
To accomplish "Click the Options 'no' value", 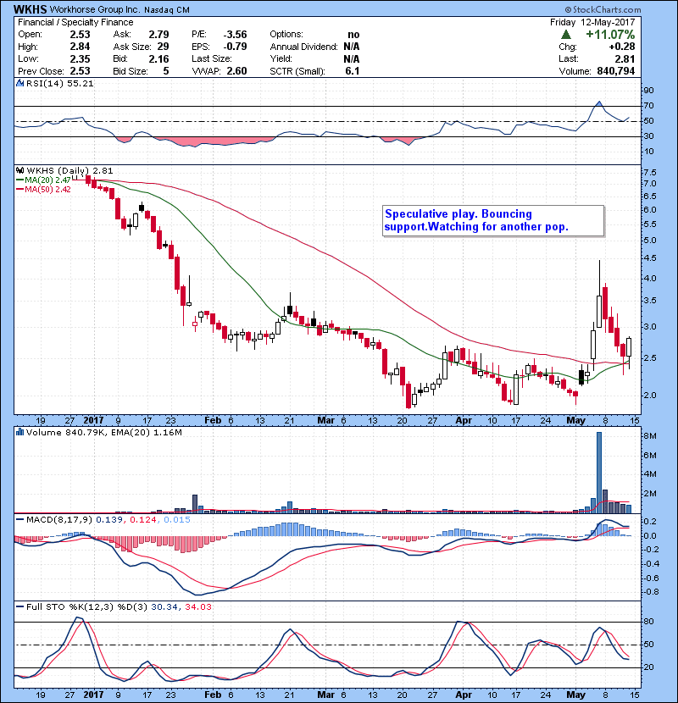I will (353, 35).
